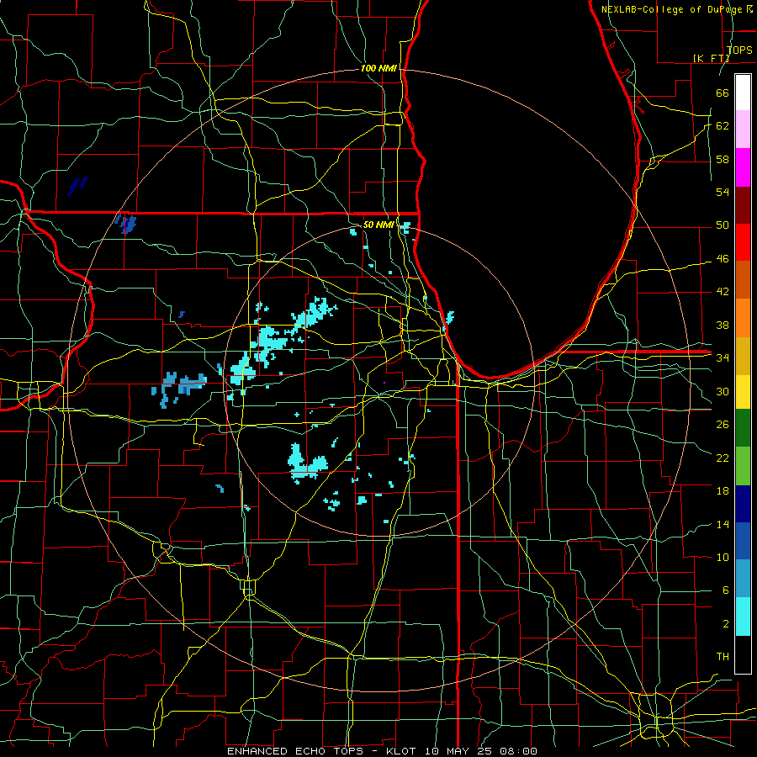Select the yellow legend swatch
757x757 pixels.
coord(743,392)
